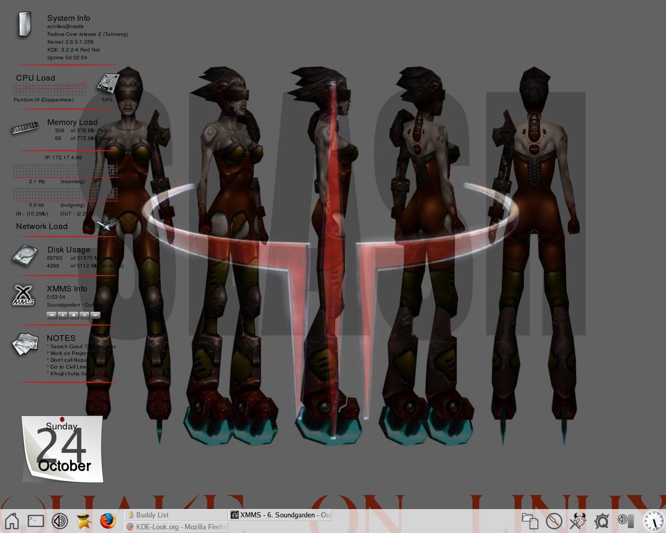Screen dimensions: 666x533
Task: Click the 'KDE: 3.2.2-4 Red Hat' line
Action: [x=73, y=49]
